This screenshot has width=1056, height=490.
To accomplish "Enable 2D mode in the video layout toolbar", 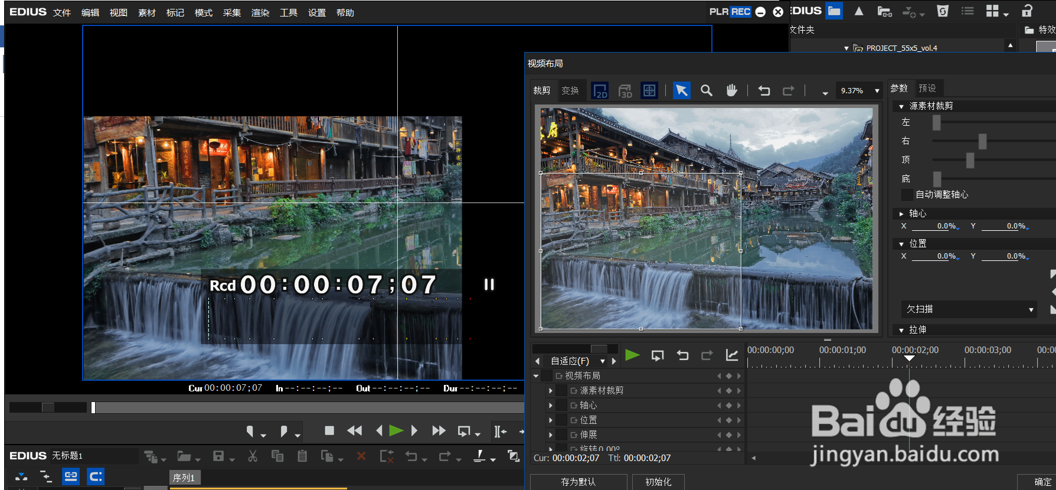I will coord(600,91).
